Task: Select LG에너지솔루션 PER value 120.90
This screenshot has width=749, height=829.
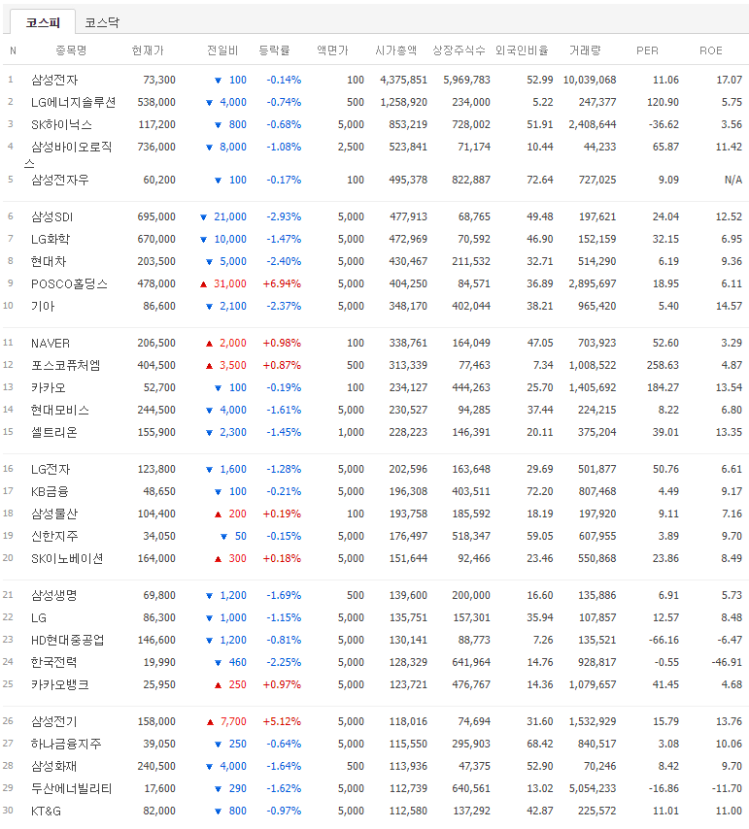Action: [663, 102]
